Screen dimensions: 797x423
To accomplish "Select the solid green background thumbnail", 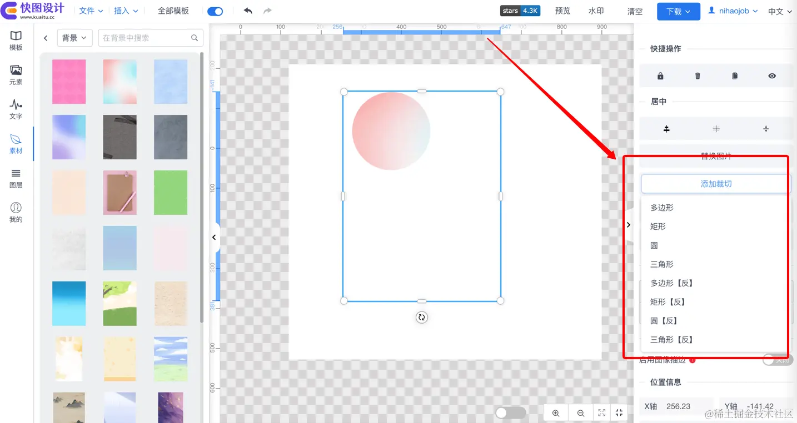I will pyautogui.click(x=171, y=193).
